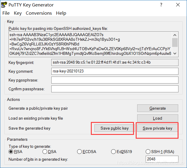This screenshot has width=187, height=168.
Task: Open the Key menu
Action: (18, 13)
